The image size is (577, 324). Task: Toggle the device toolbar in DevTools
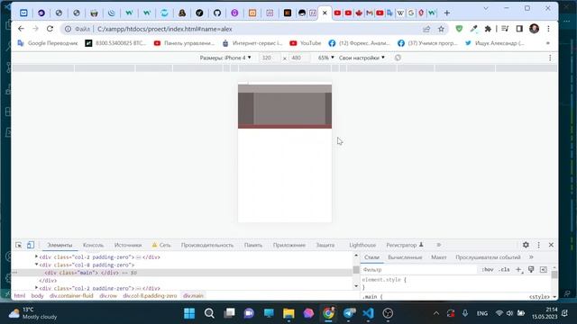[x=31, y=245]
